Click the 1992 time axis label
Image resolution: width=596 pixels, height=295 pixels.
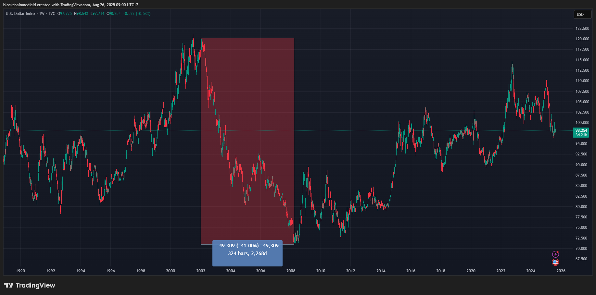click(x=51, y=271)
